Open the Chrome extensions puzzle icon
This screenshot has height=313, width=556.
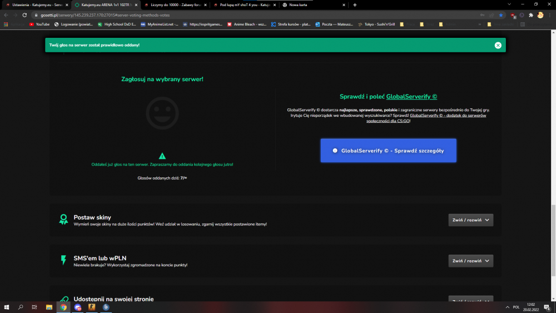click(531, 15)
